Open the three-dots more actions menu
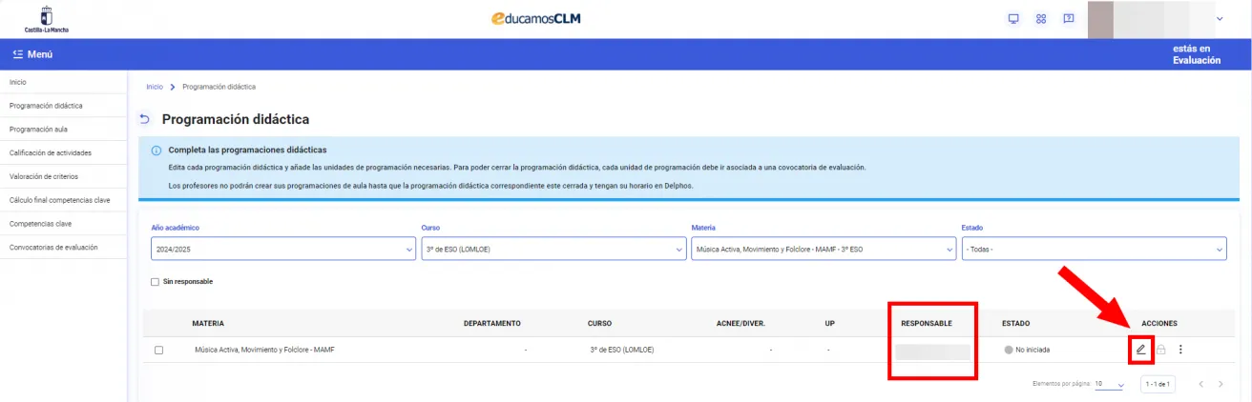The height and width of the screenshot is (402, 1252). click(1180, 350)
